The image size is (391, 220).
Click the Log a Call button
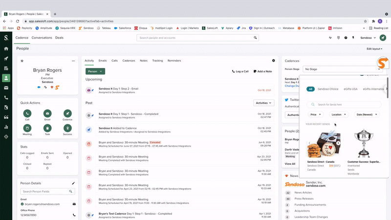click(x=240, y=71)
